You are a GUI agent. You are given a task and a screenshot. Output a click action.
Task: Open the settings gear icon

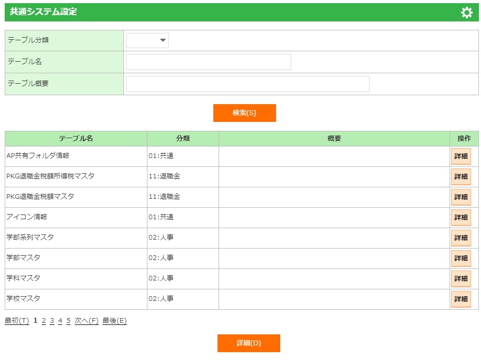pyautogui.click(x=466, y=13)
